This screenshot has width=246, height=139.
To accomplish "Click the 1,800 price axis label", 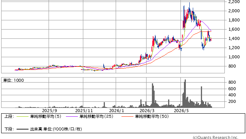I will tap(234, 20).
